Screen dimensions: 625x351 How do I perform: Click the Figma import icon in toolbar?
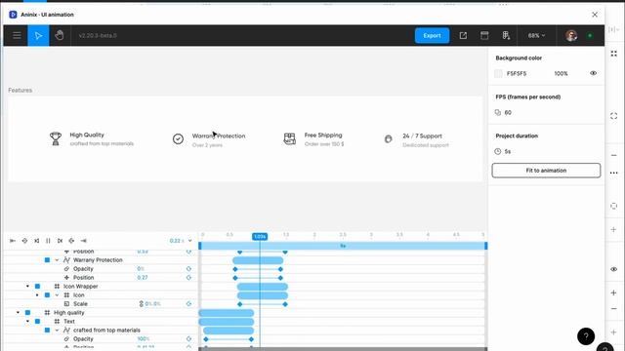[506, 35]
